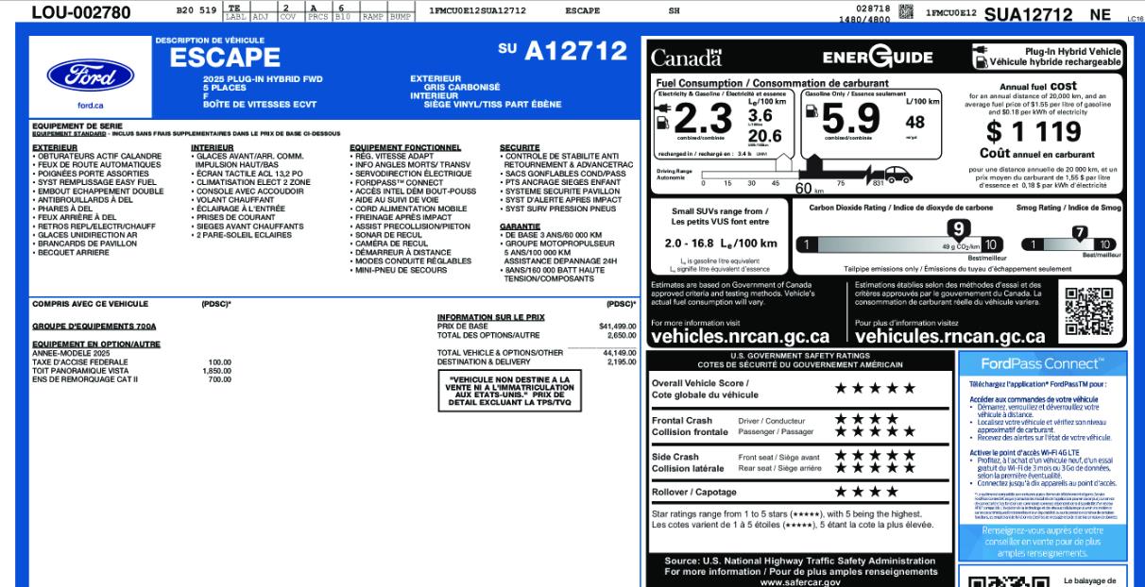Click the ESCAPE model title
The height and width of the screenshot is (587, 1145).
click(x=225, y=59)
